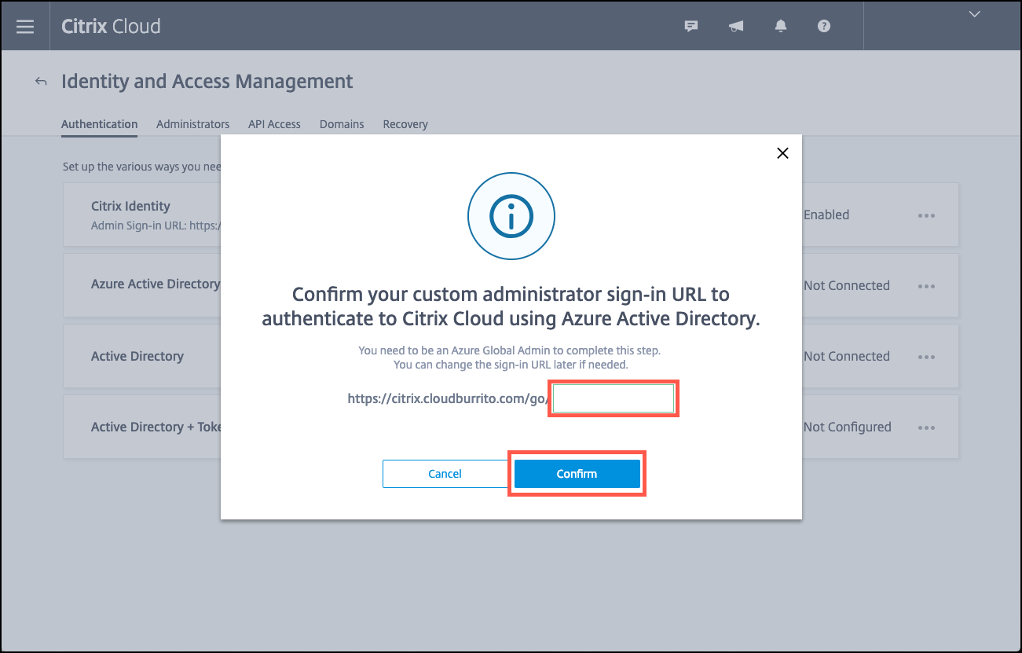
Task: Click the Identity and Access Management heading
Action: click(x=207, y=82)
